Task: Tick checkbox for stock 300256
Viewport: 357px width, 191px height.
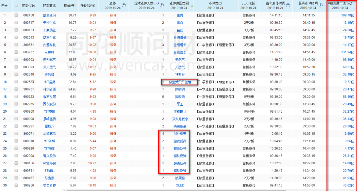Action: (16, 185)
